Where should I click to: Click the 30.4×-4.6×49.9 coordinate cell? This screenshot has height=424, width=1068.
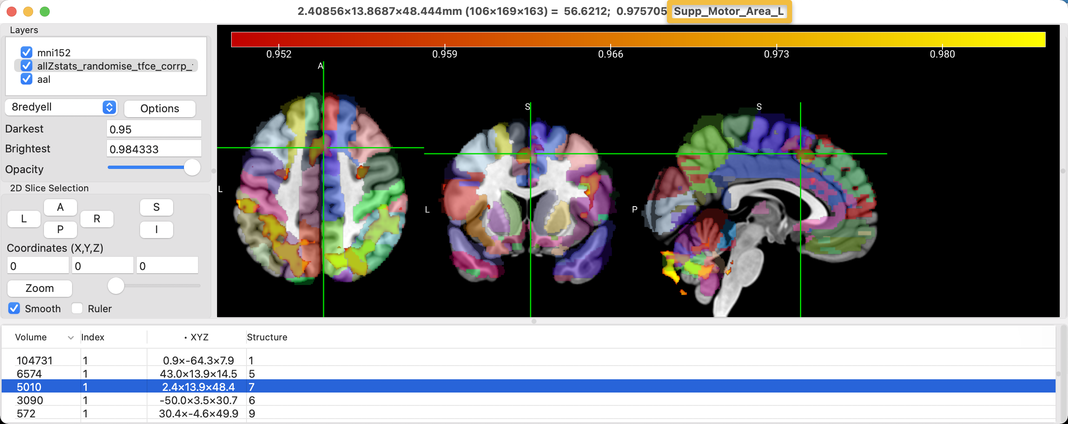(x=198, y=413)
